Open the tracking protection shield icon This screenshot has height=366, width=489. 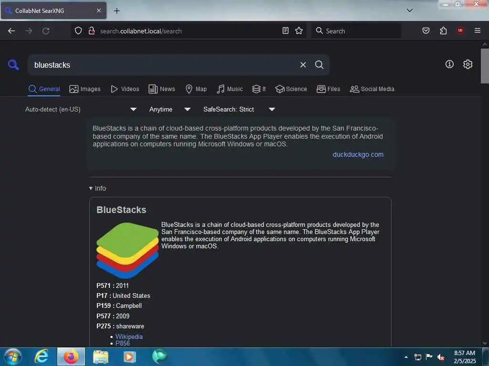click(78, 30)
